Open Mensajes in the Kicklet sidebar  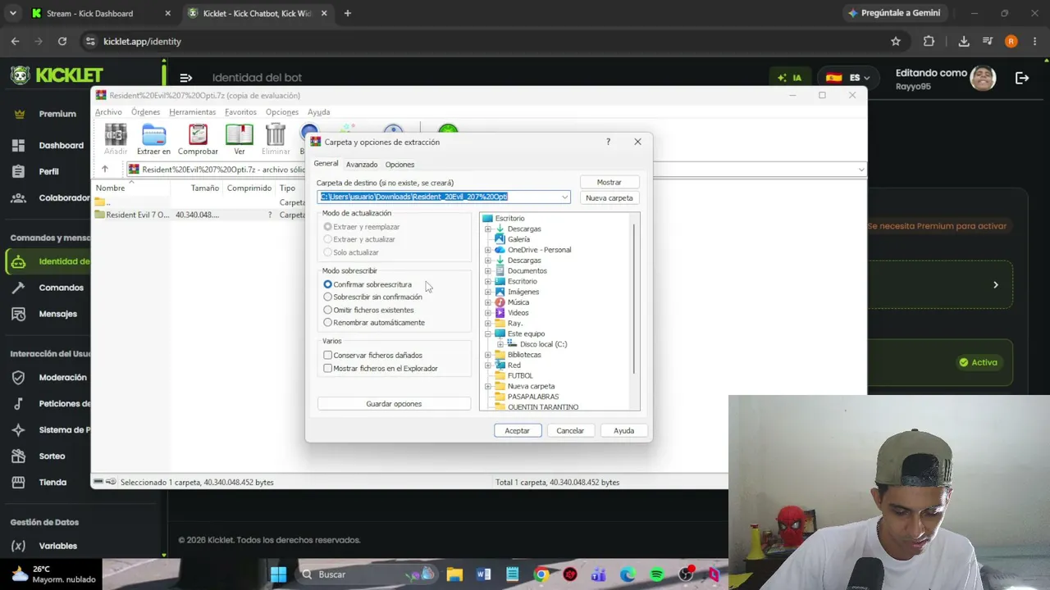coord(58,314)
